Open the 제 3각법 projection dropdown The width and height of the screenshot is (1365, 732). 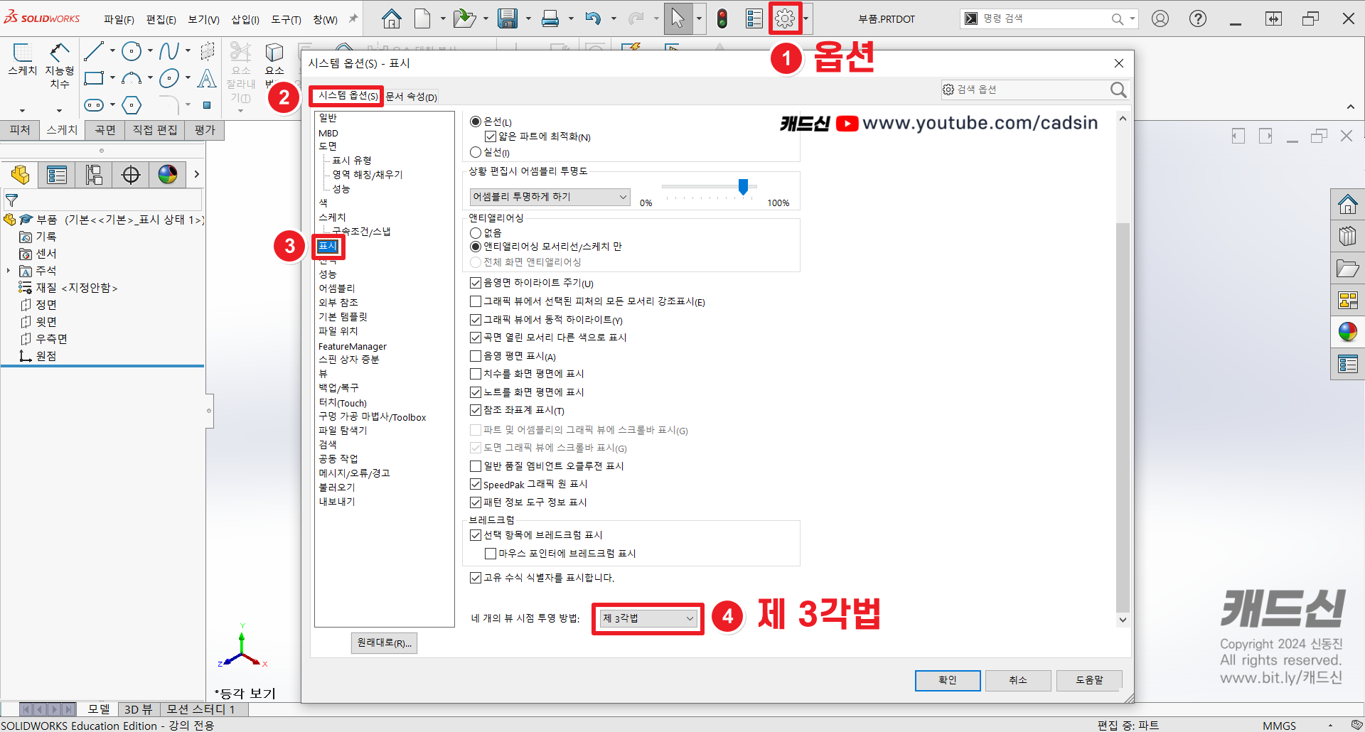click(648, 618)
